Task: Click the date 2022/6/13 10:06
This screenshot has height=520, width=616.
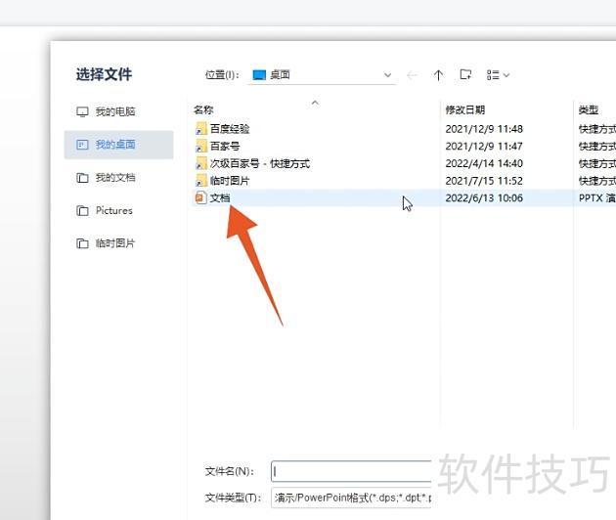Action: tap(484, 198)
